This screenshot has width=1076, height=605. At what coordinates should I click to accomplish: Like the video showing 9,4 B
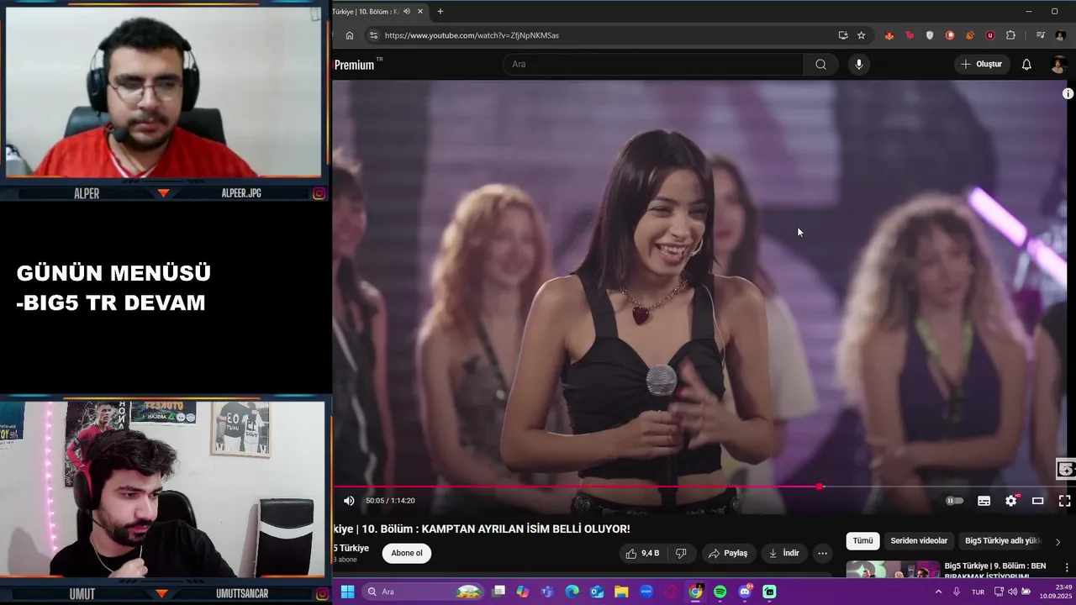tap(641, 553)
